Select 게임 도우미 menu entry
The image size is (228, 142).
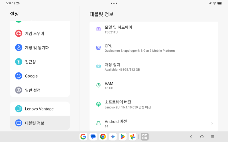pos(40,33)
